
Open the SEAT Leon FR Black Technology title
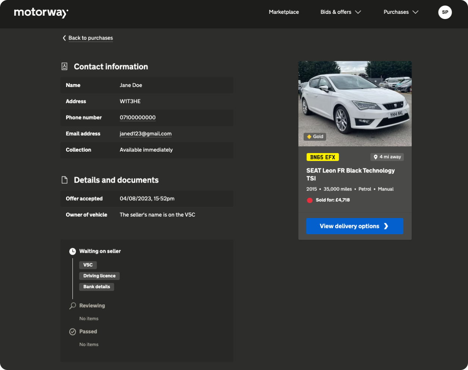click(350, 174)
